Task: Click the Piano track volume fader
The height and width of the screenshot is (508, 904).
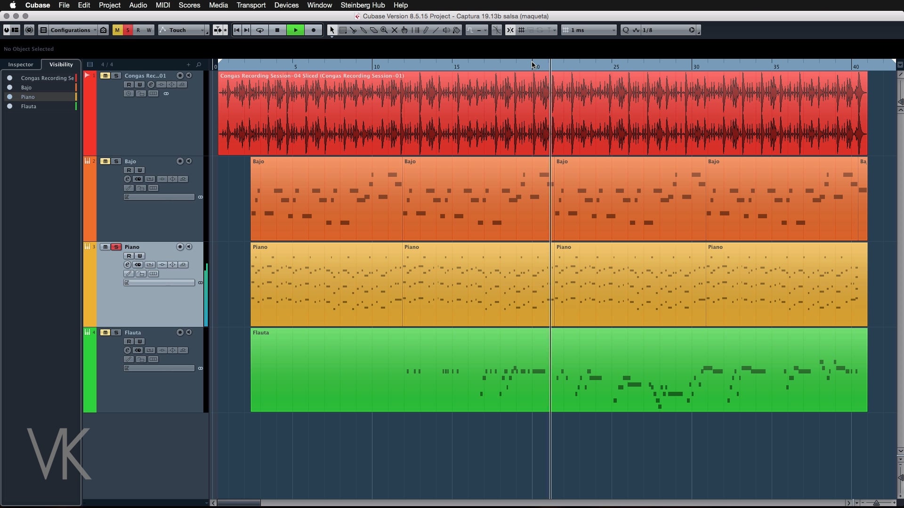Action: [159, 283]
